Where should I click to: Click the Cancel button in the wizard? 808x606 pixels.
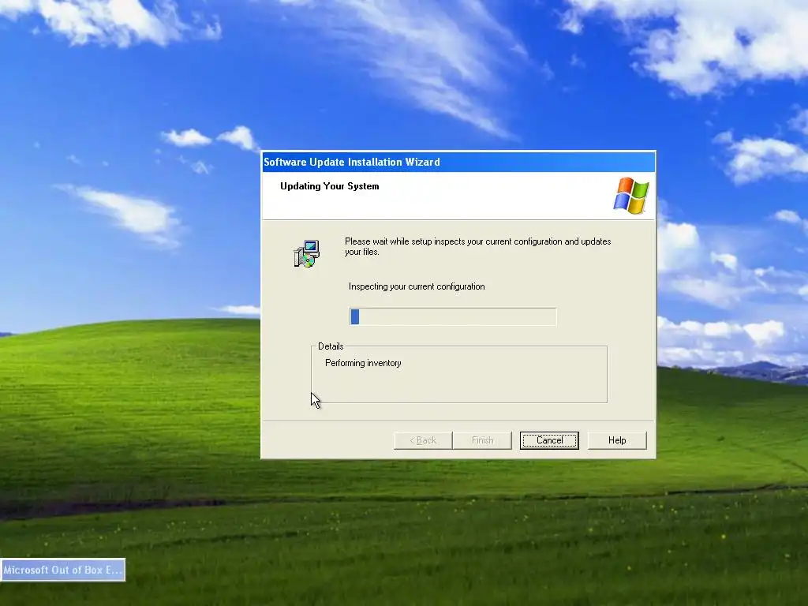(x=549, y=440)
